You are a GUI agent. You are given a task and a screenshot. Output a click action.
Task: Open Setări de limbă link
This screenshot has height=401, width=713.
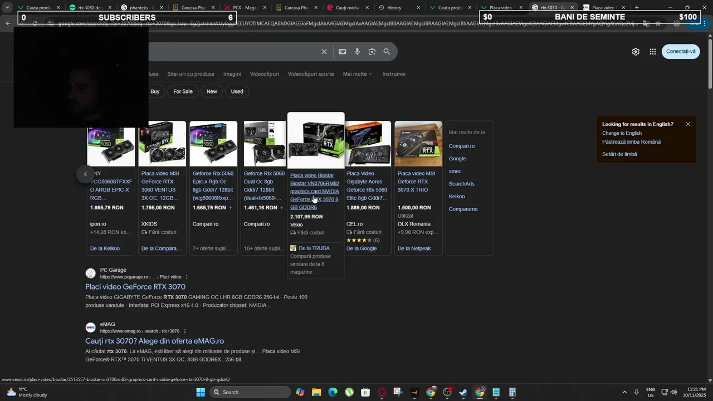click(619, 154)
